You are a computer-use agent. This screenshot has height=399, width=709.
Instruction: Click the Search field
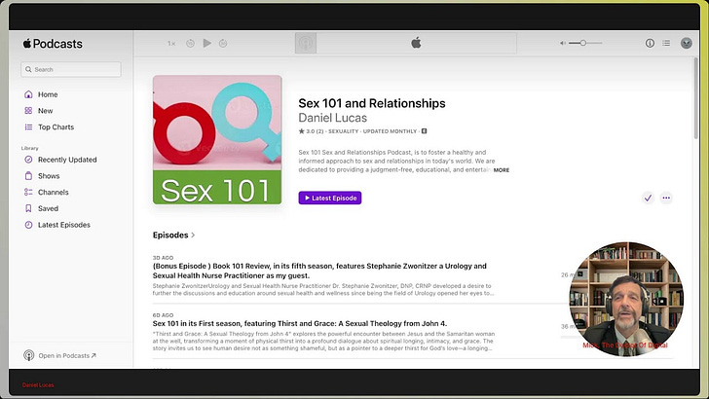coord(71,69)
